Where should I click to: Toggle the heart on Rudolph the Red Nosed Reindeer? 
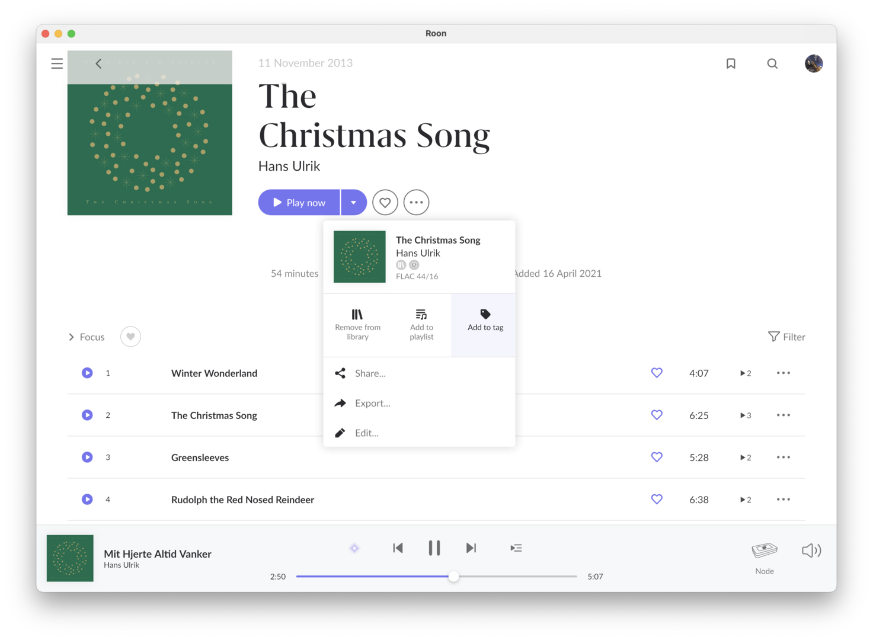click(657, 499)
